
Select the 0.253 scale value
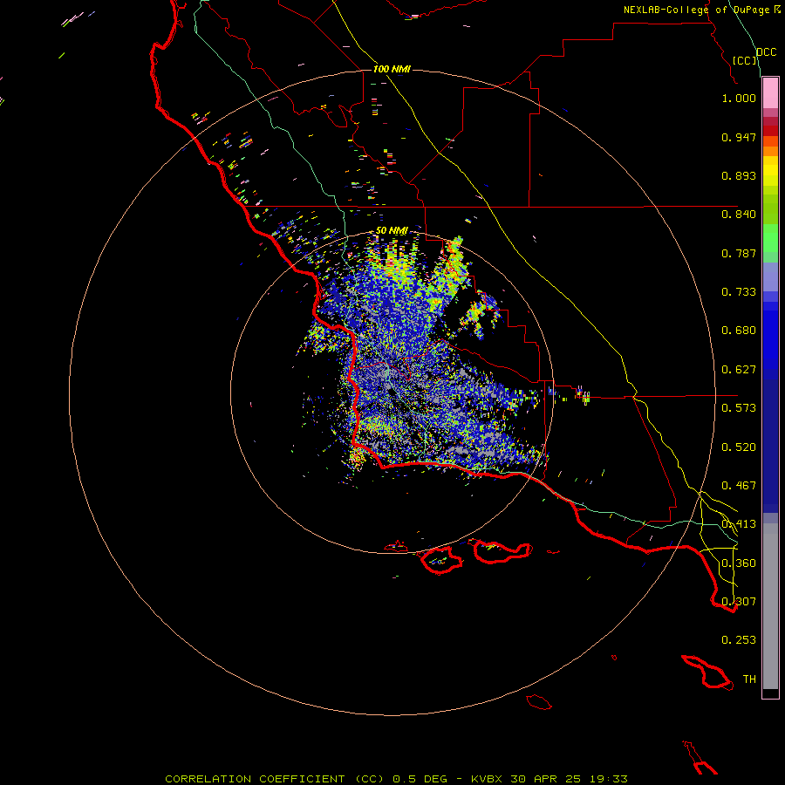[x=739, y=640]
